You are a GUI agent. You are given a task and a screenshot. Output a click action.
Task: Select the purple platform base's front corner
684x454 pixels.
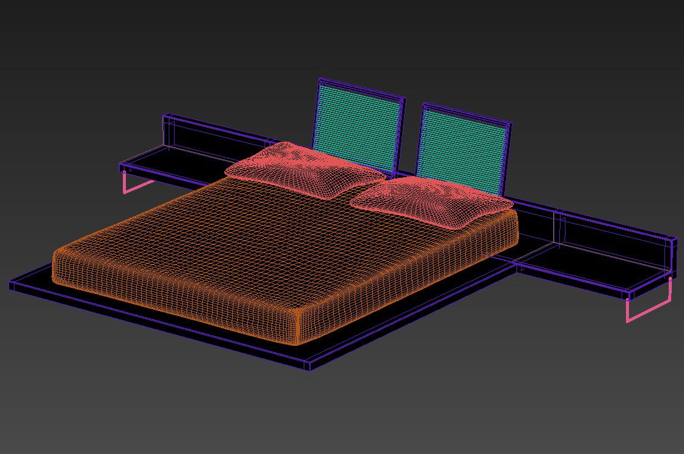(309, 366)
